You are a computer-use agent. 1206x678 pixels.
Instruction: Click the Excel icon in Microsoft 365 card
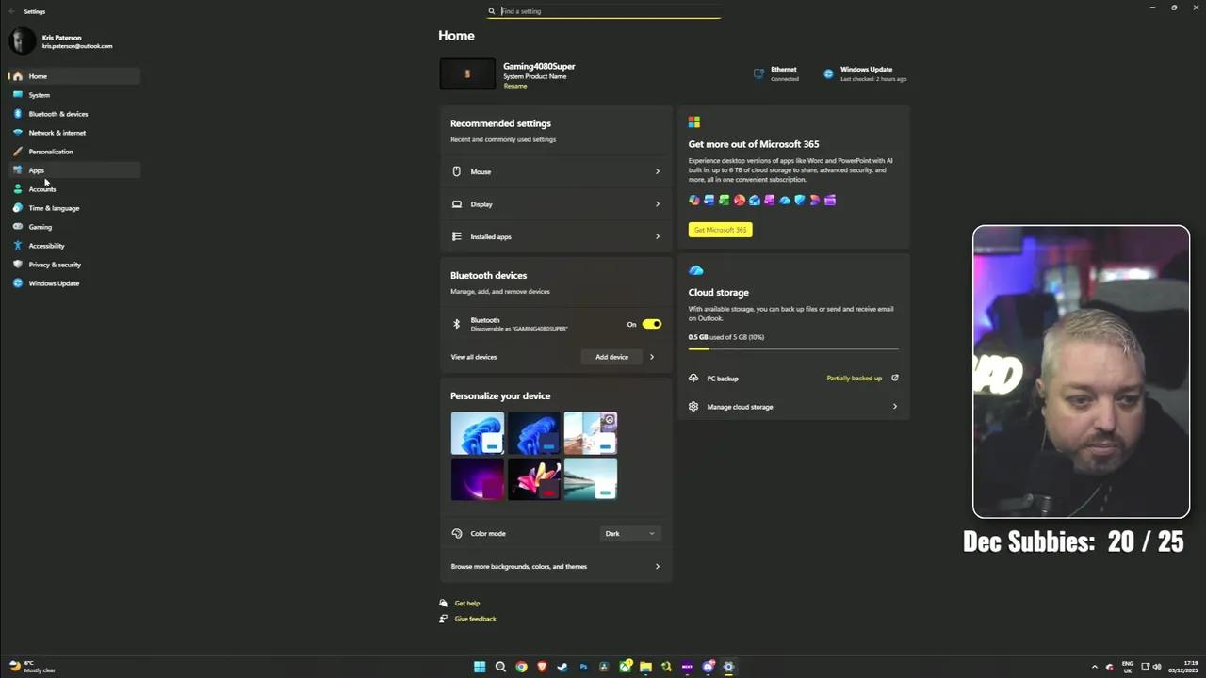click(x=725, y=200)
